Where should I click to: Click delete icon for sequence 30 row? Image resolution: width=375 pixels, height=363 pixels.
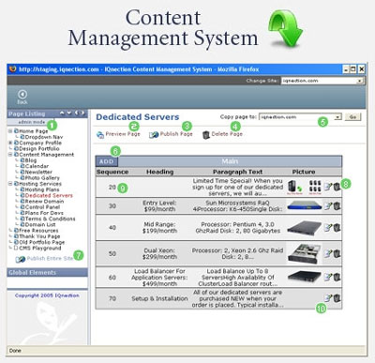tap(337, 206)
